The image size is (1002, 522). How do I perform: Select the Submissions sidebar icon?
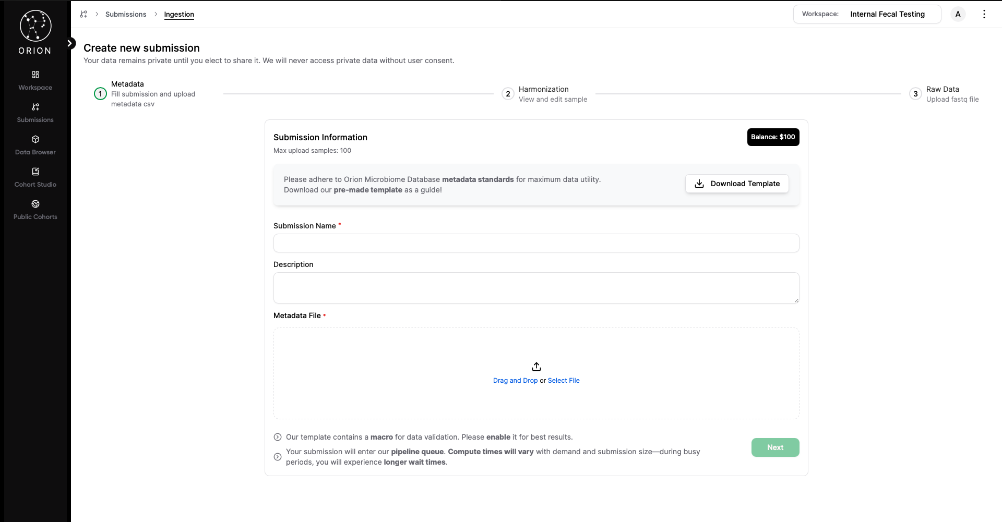(x=35, y=113)
